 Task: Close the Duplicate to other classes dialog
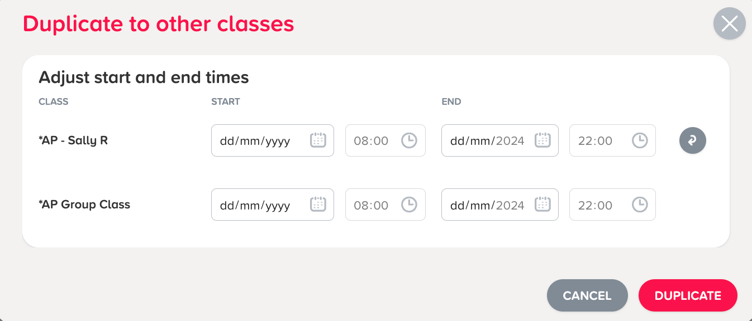click(730, 23)
